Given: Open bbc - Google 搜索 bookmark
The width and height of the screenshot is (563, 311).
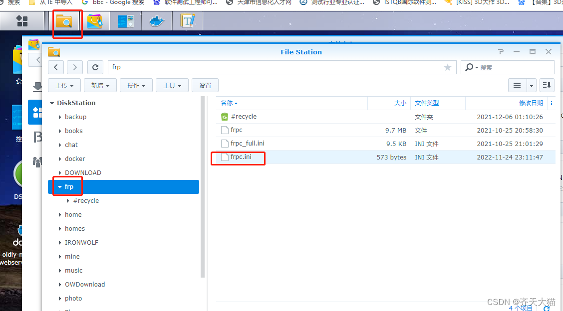Looking at the screenshot, I should [113, 2].
